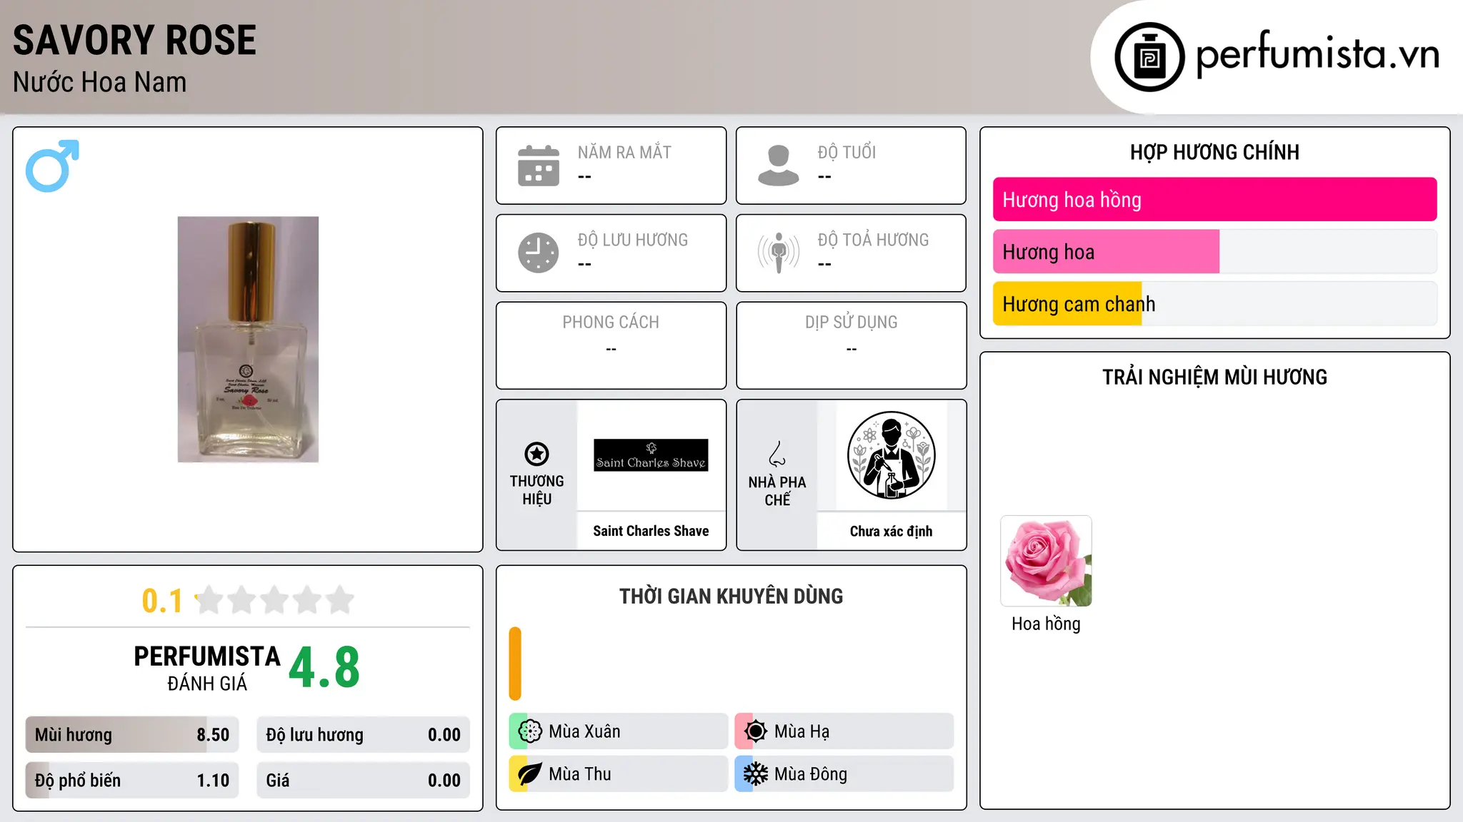Click the snowflake icon for Mùa Đông
The width and height of the screenshot is (1463, 822).
tap(756, 774)
